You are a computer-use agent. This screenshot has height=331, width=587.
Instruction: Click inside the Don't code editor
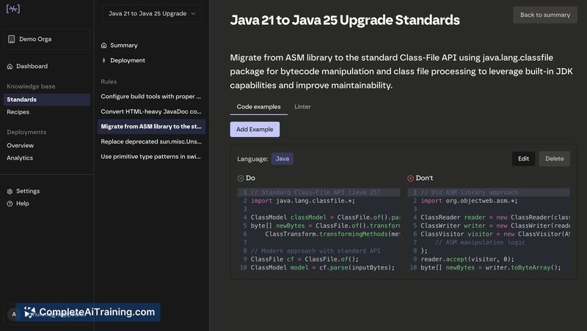pos(489,230)
